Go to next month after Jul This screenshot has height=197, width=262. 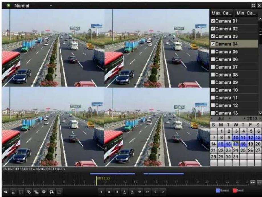tap(230, 118)
